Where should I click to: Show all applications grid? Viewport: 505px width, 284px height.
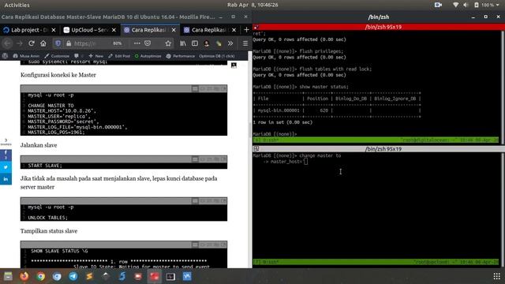pyautogui.click(x=496, y=276)
